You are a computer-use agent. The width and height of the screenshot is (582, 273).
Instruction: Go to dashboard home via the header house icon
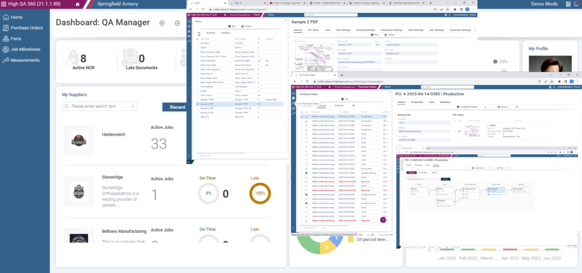pos(77,5)
